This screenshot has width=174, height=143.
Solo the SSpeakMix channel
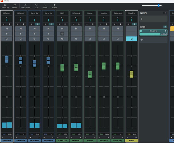(x=48, y=34)
